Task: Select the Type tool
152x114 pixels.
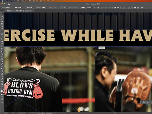Action: [2, 29]
